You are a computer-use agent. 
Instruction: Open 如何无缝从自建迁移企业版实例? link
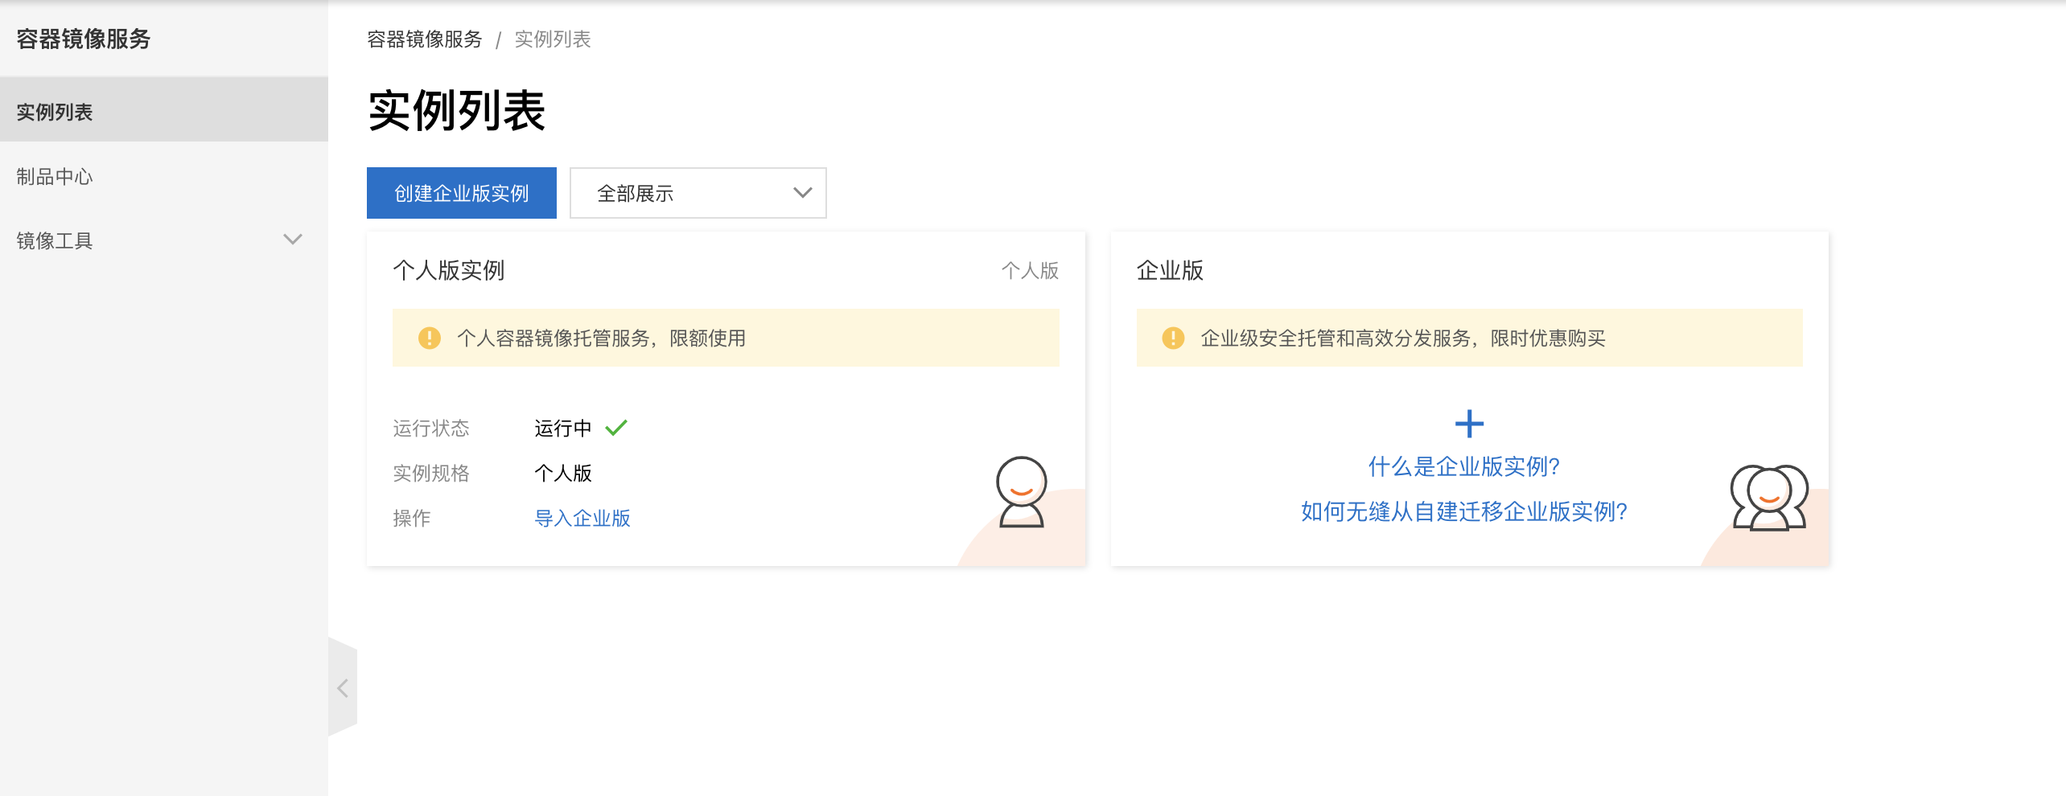(x=1464, y=511)
